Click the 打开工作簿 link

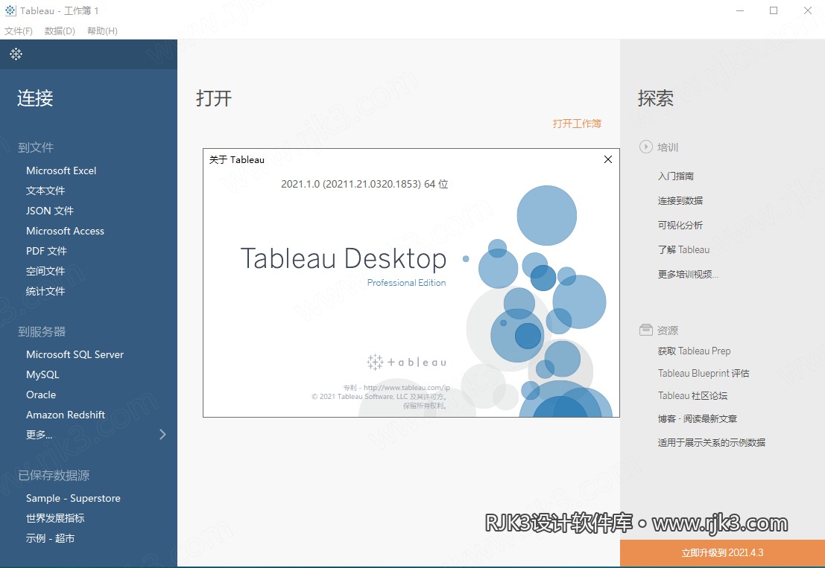click(x=577, y=124)
